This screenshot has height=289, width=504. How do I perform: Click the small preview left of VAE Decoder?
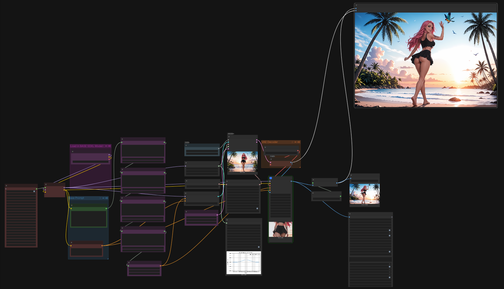point(243,161)
